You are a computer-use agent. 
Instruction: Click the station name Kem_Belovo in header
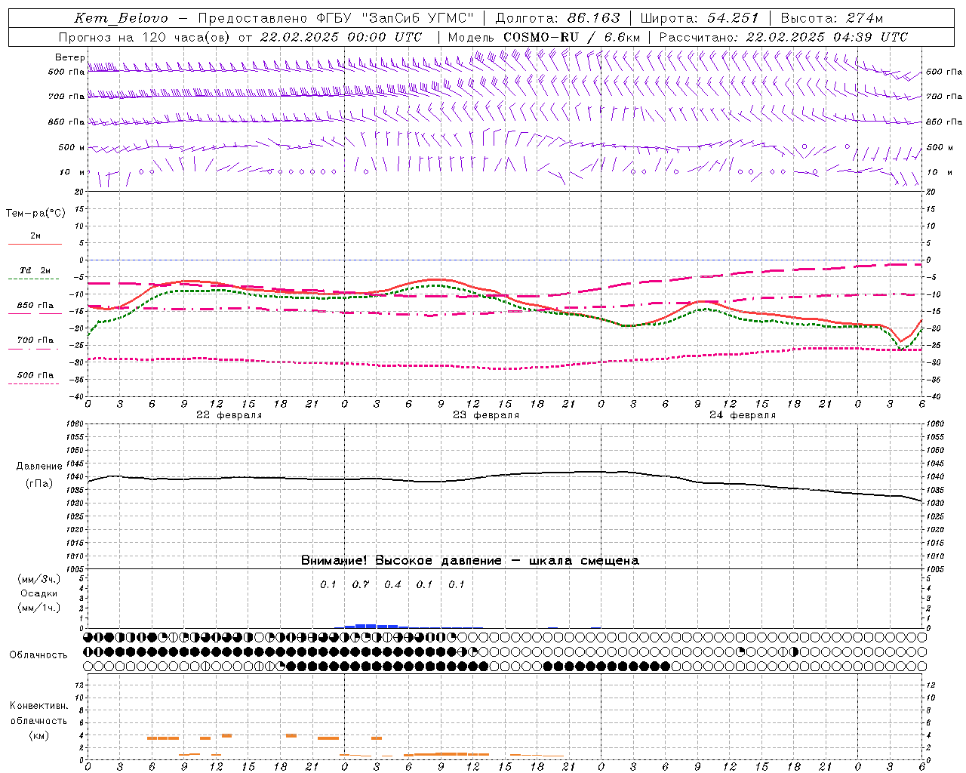[x=122, y=18]
